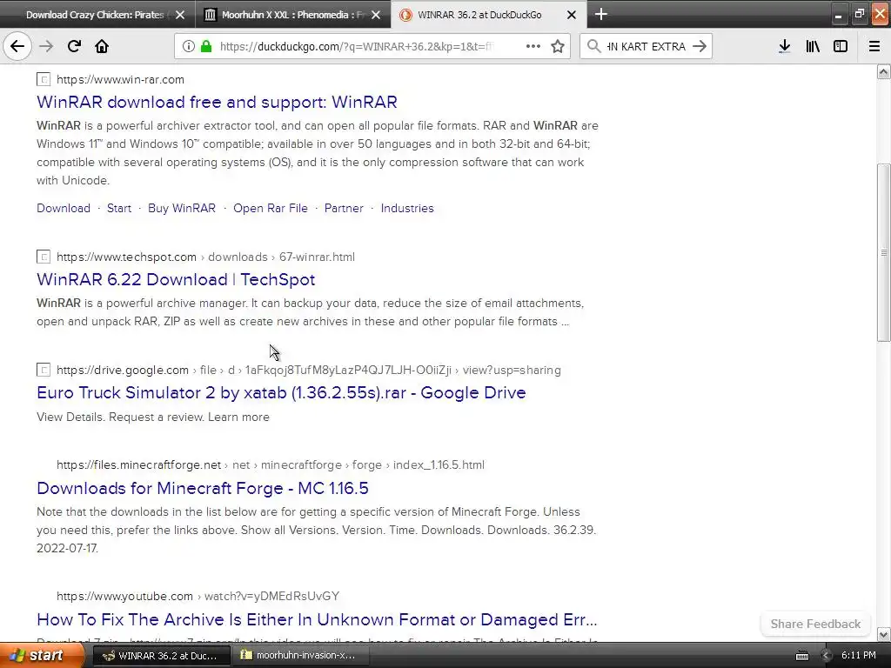Click the win-rar.com result favicon
The height and width of the screenshot is (668, 891).
[44, 79]
